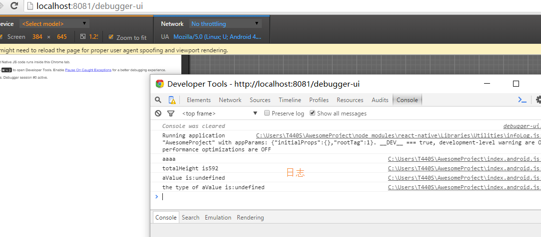Open DevTools settings gear icon
Screen dimensions: 541x237
click(538, 100)
